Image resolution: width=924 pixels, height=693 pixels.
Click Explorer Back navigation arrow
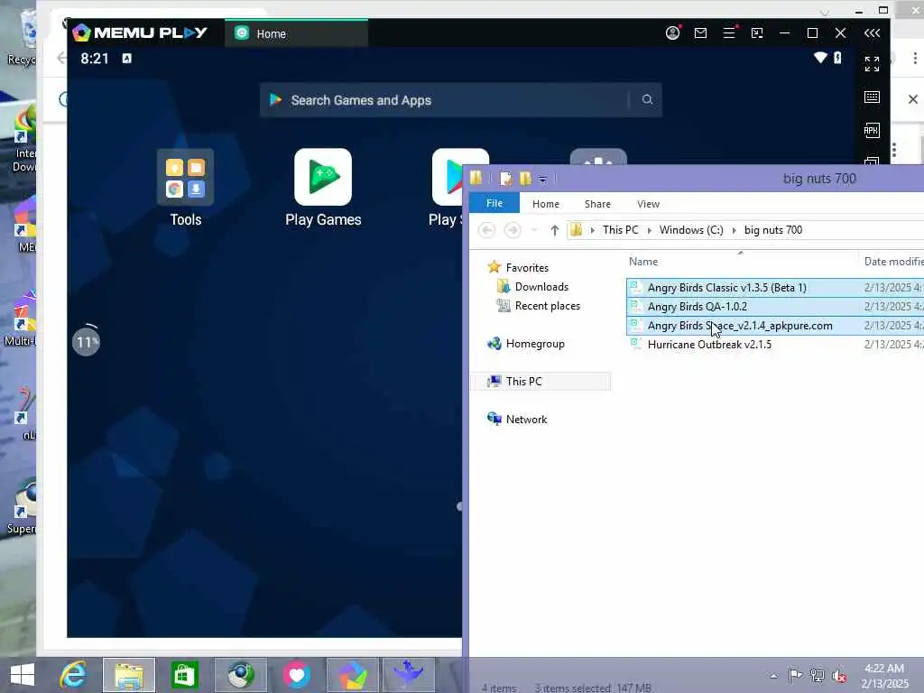pyautogui.click(x=486, y=230)
